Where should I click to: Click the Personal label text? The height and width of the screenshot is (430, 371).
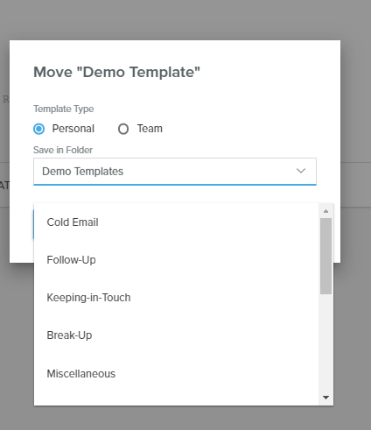click(73, 129)
